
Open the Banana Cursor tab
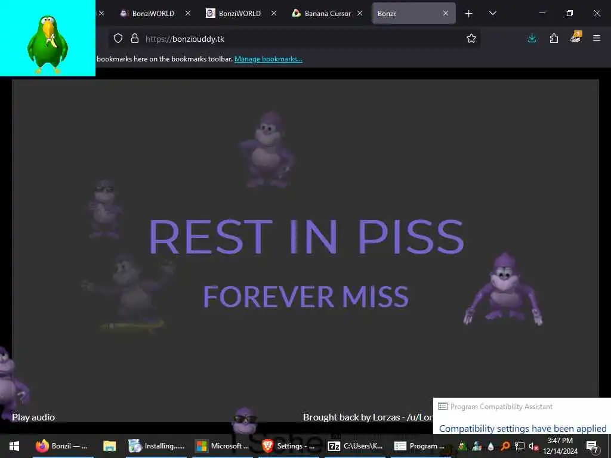click(x=322, y=13)
